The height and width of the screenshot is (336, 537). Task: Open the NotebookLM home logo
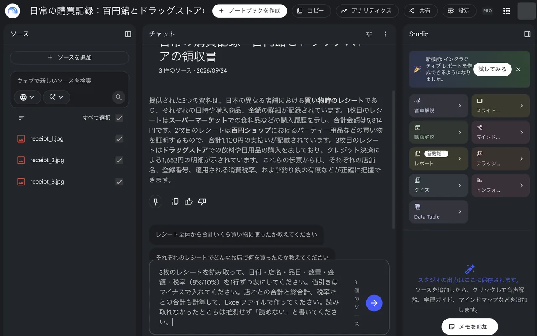(13, 11)
